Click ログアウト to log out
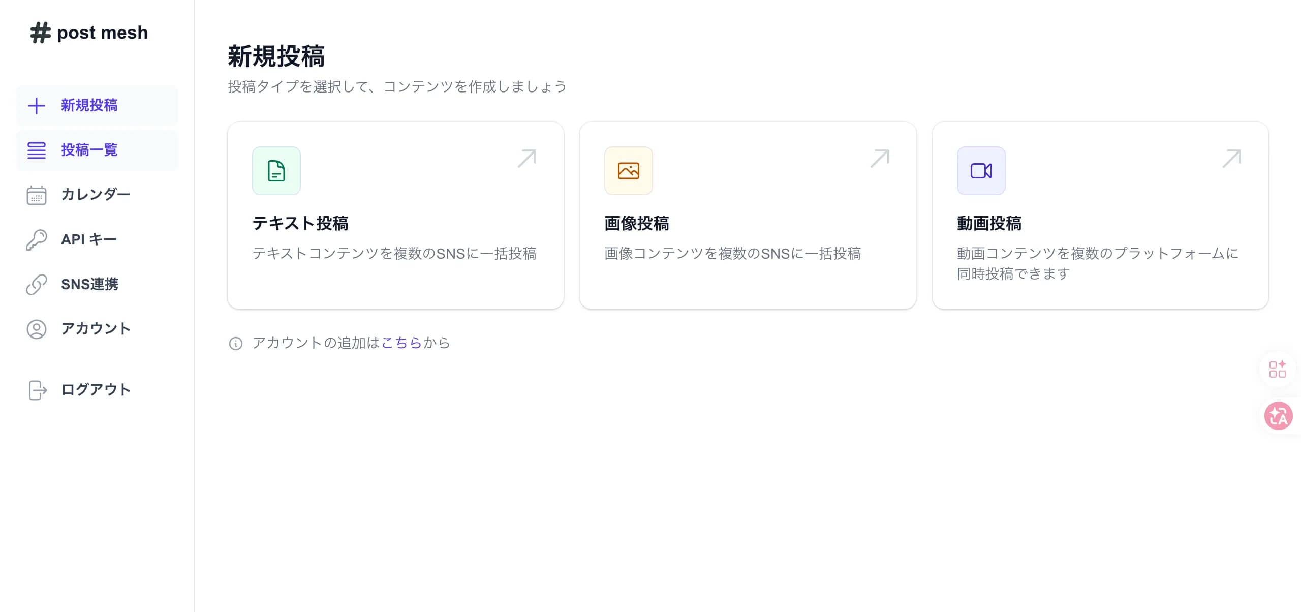Viewport: 1301px width, 612px height. click(x=96, y=389)
